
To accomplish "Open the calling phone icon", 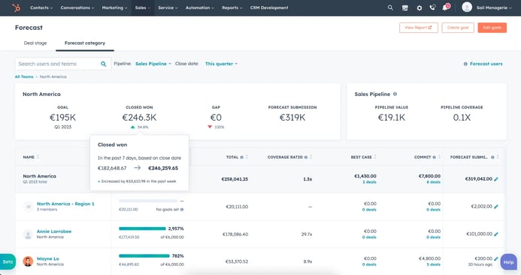I will pos(432,7).
